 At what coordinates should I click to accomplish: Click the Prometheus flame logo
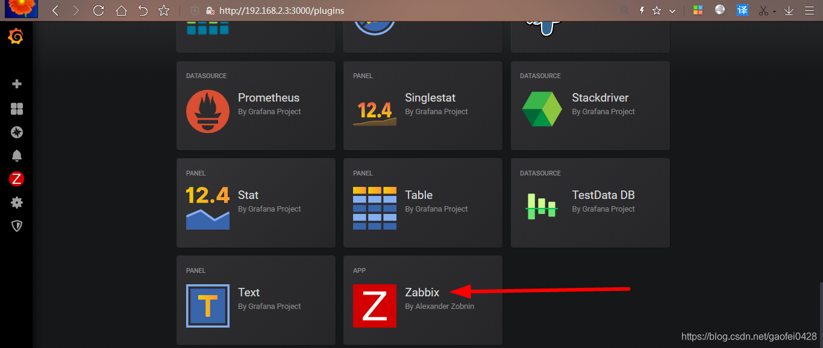click(x=208, y=111)
